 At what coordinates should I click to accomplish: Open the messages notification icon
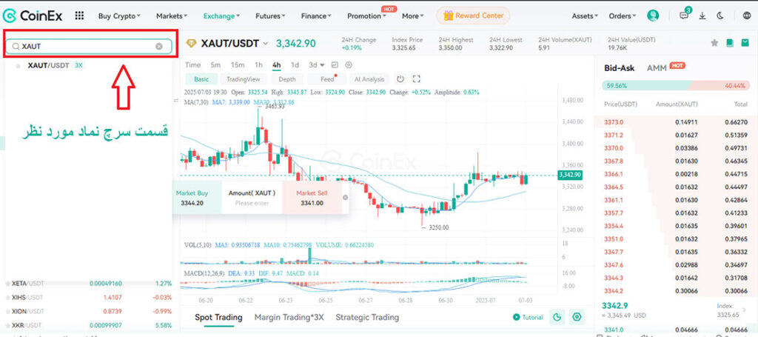click(x=684, y=16)
